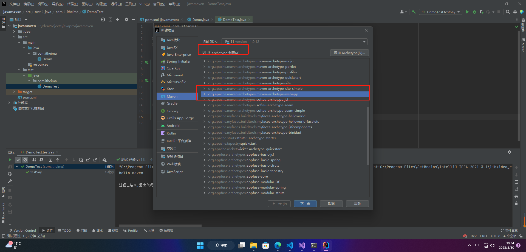The image size is (526, 252).
Task: Select the Ktor project type
Action: point(177,89)
